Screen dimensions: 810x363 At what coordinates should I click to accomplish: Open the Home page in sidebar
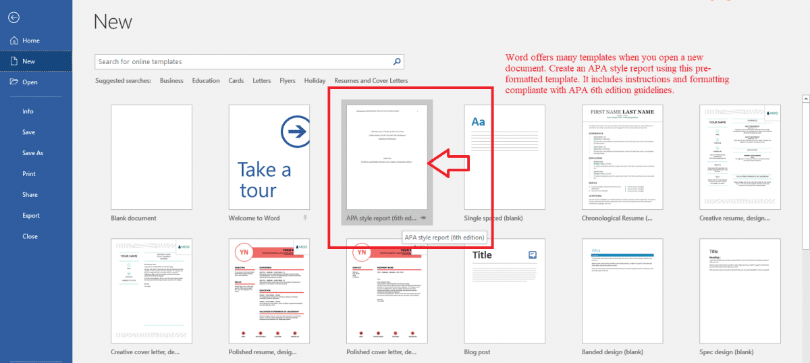(36, 40)
